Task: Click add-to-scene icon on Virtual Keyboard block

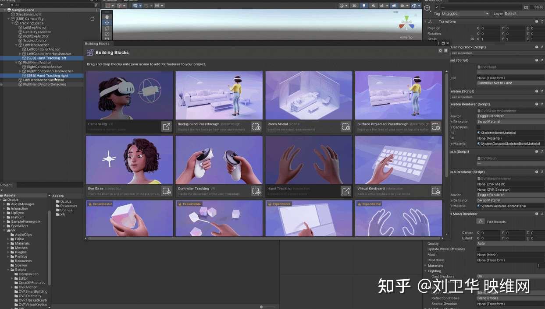Action: (x=435, y=190)
